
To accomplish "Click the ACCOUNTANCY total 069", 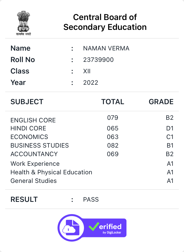I will click(113, 154).
